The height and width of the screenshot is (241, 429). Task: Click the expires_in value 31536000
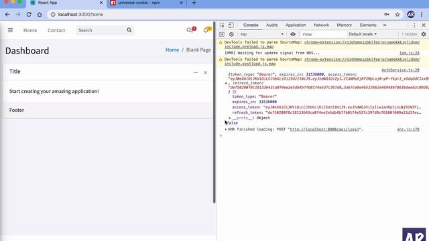click(267, 102)
